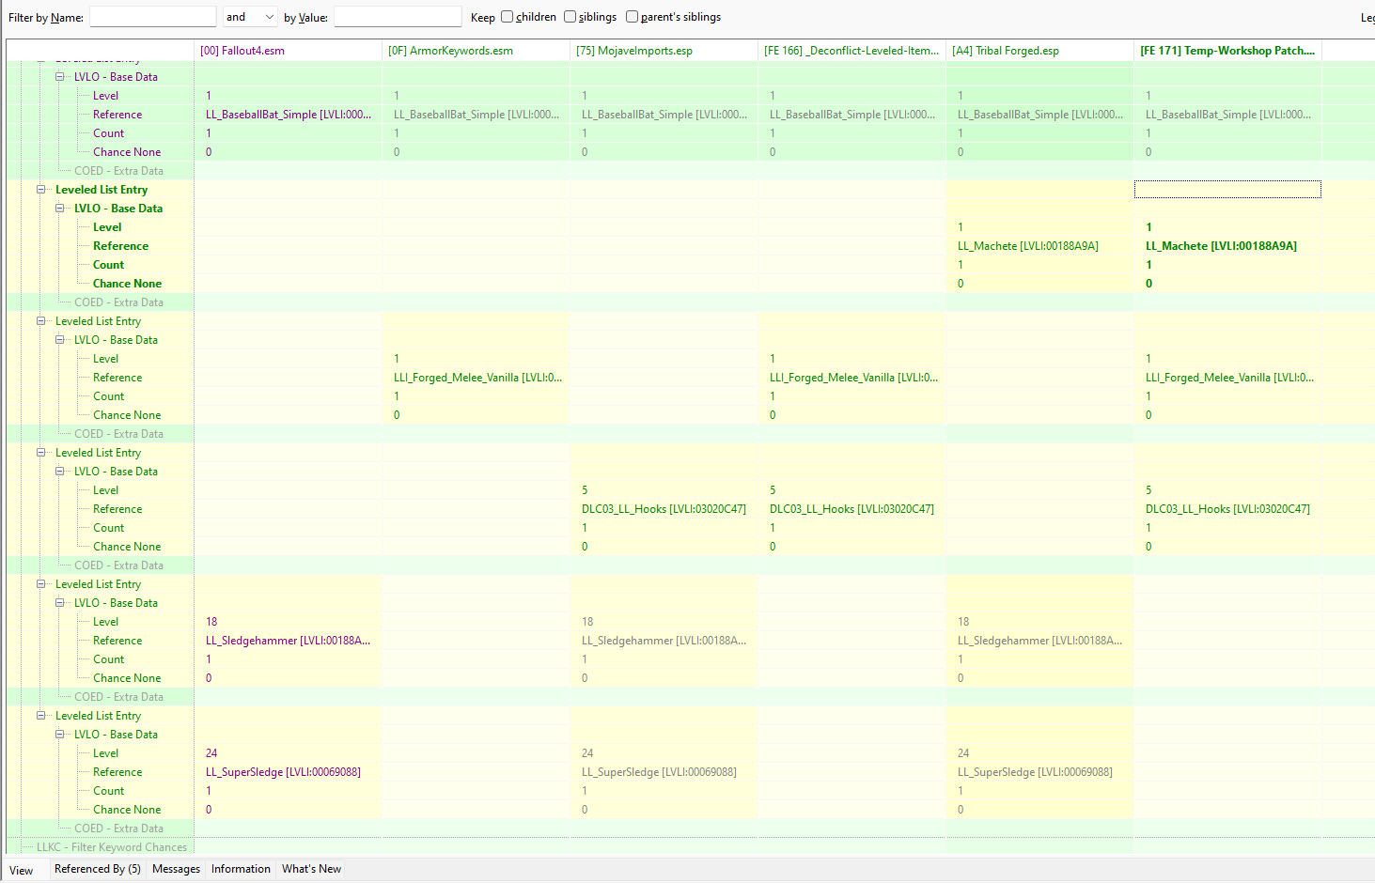Select the [75] MojaveImports.esp column header
Viewport: 1375px width, 883px height.
point(664,51)
